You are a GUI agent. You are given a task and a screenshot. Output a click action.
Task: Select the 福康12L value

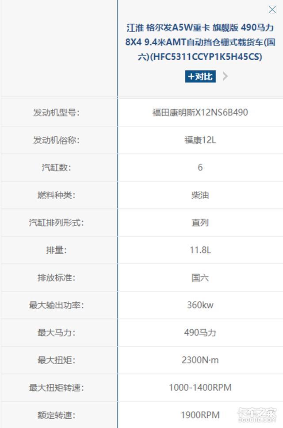pos(200,140)
